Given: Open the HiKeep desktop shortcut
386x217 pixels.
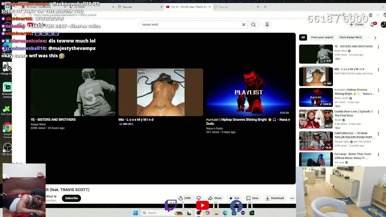Looking at the screenshot, I should [7, 68].
